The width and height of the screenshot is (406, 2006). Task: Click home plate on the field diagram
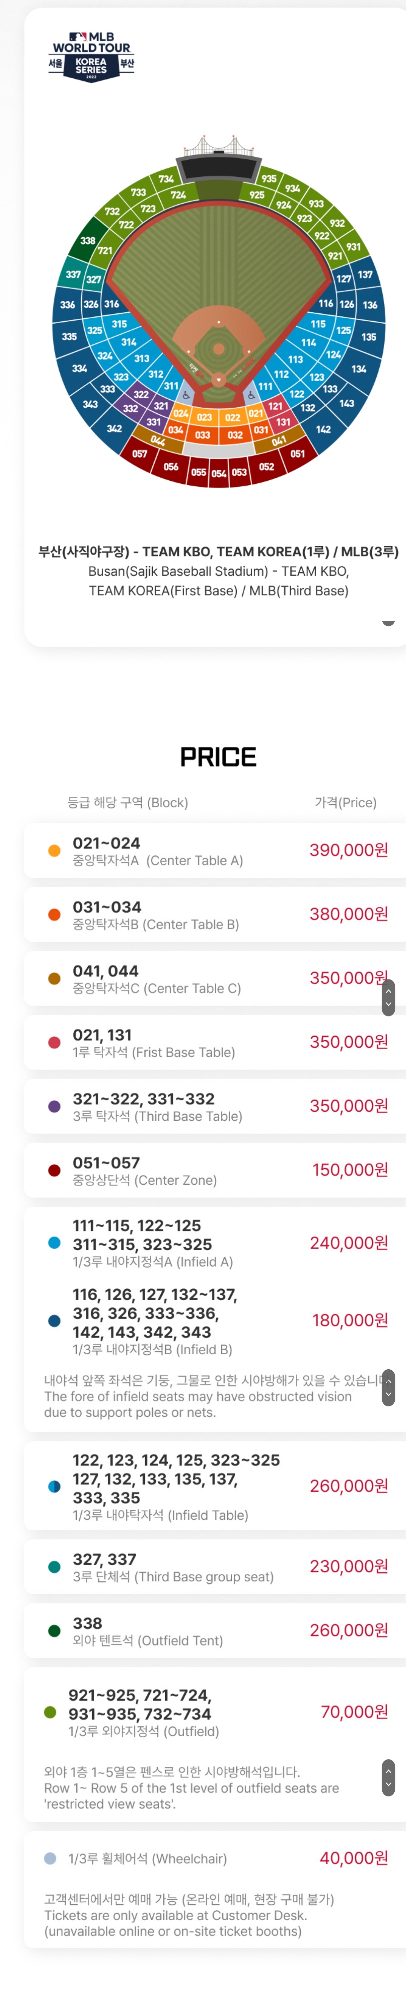pos(219,380)
